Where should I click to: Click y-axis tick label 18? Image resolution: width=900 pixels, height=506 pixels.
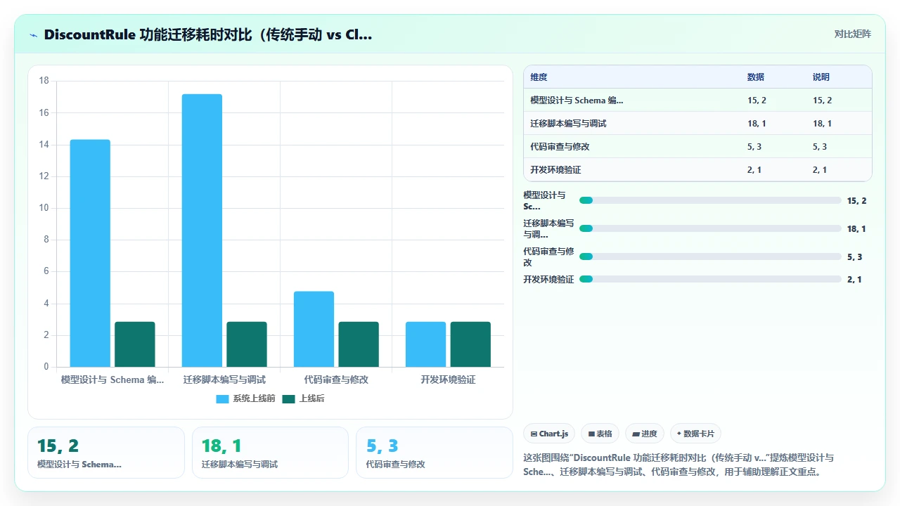44,81
